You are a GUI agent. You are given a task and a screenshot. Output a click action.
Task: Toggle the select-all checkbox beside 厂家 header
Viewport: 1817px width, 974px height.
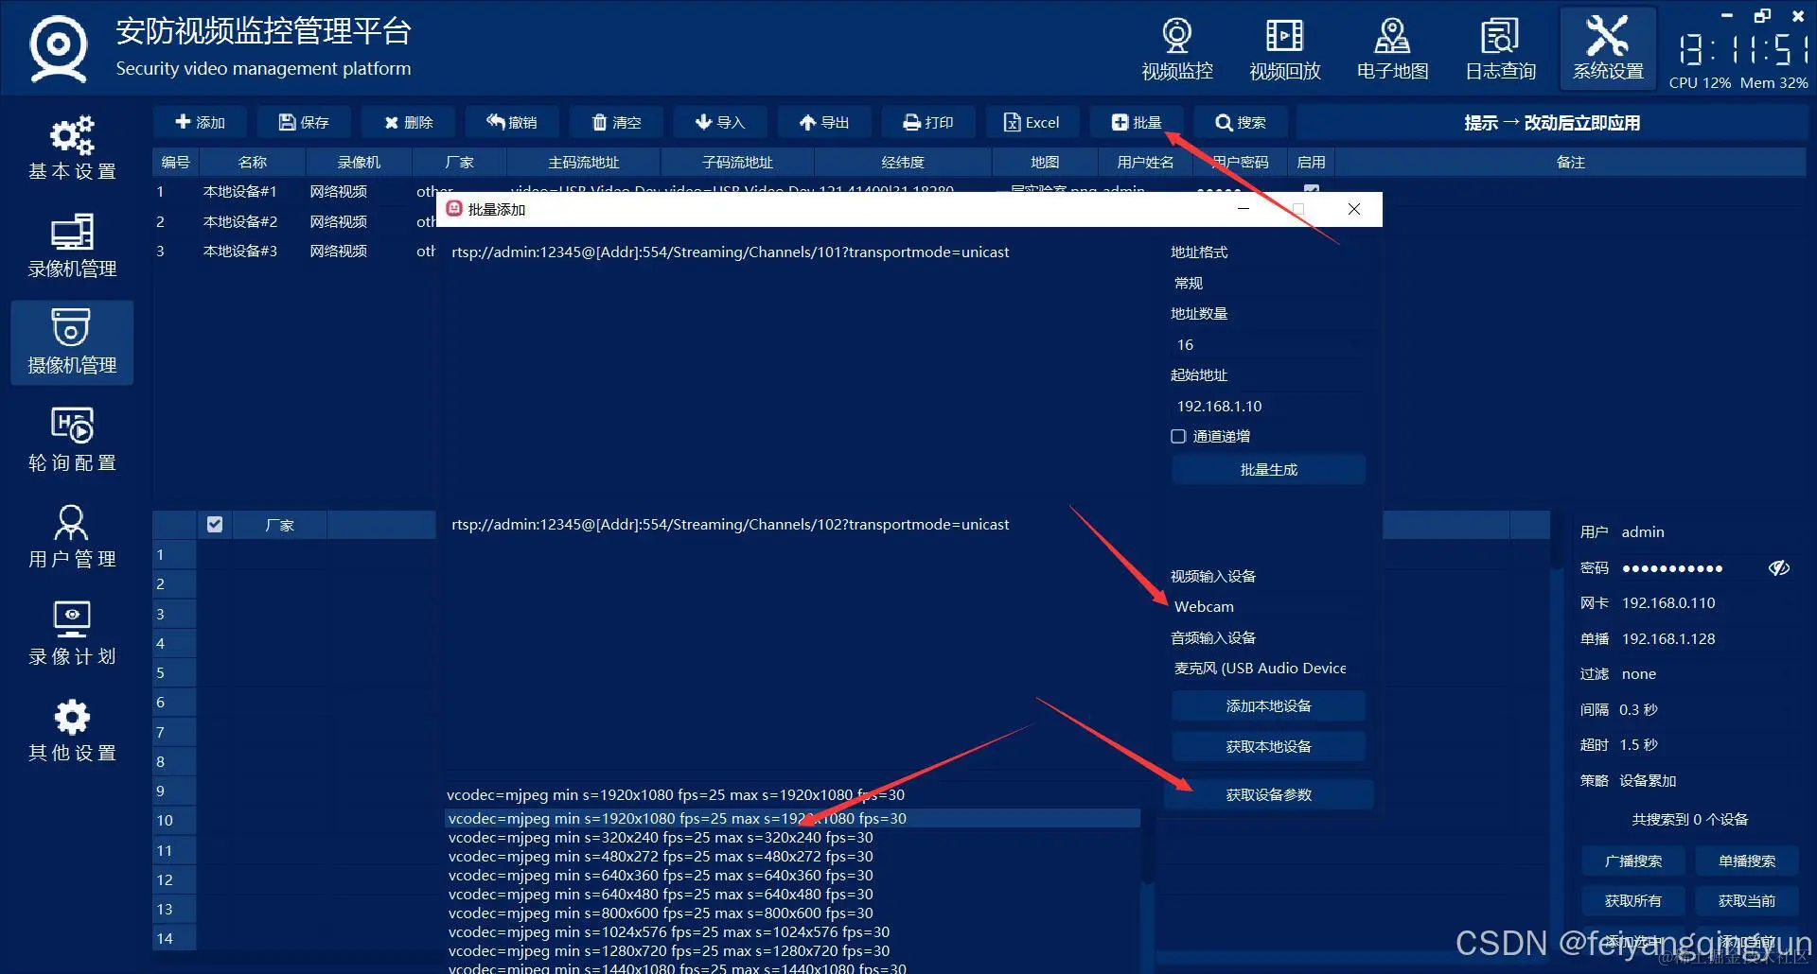215,524
